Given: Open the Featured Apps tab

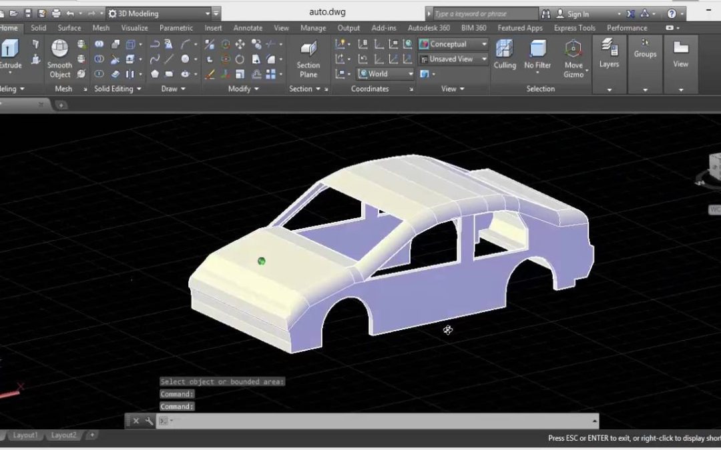Looking at the screenshot, I should coord(520,27).
